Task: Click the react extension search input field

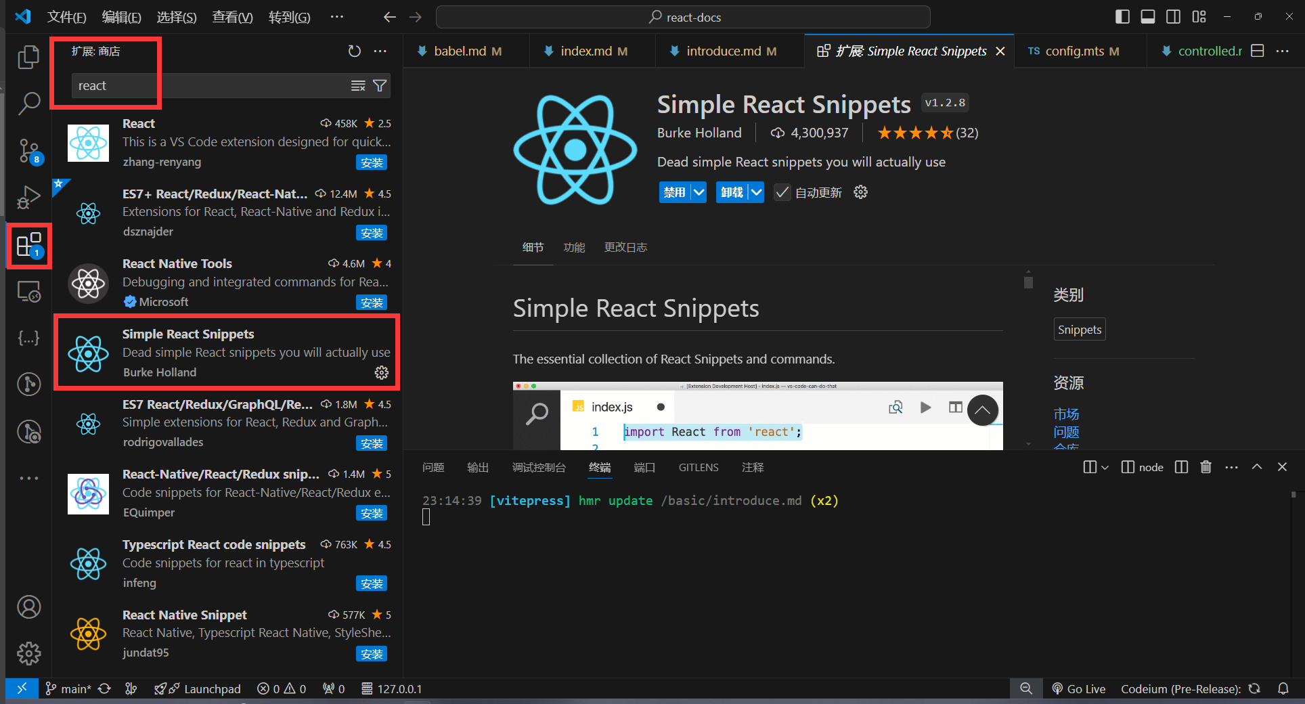Action: pos(203,85)
